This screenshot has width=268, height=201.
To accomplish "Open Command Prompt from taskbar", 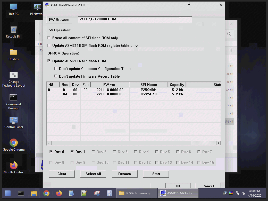I will 21,193.
